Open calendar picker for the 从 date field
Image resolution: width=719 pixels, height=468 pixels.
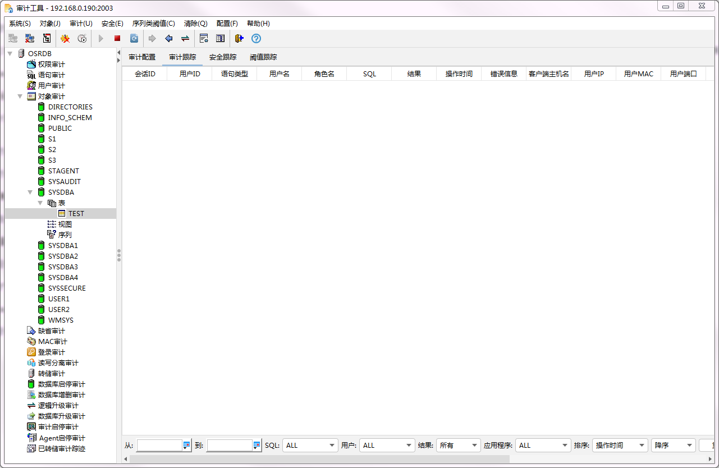click(x=187, y=446)
